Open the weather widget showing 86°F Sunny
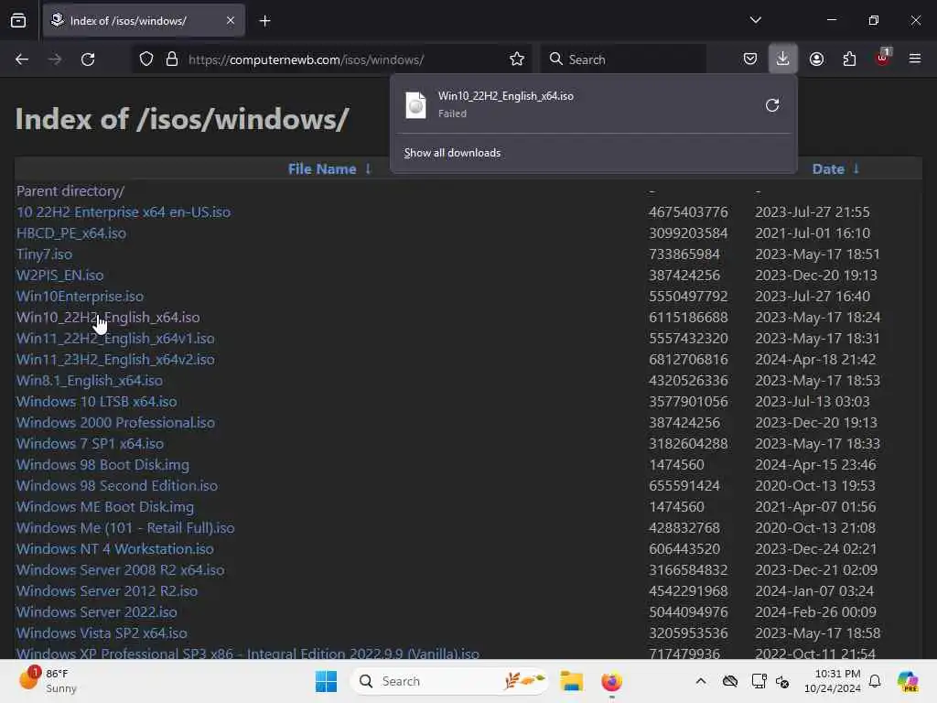This screenshot has width=937, height=703. click(48, 681)
